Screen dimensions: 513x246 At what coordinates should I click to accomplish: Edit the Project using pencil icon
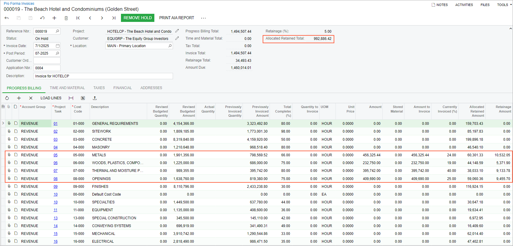point(177,31)
